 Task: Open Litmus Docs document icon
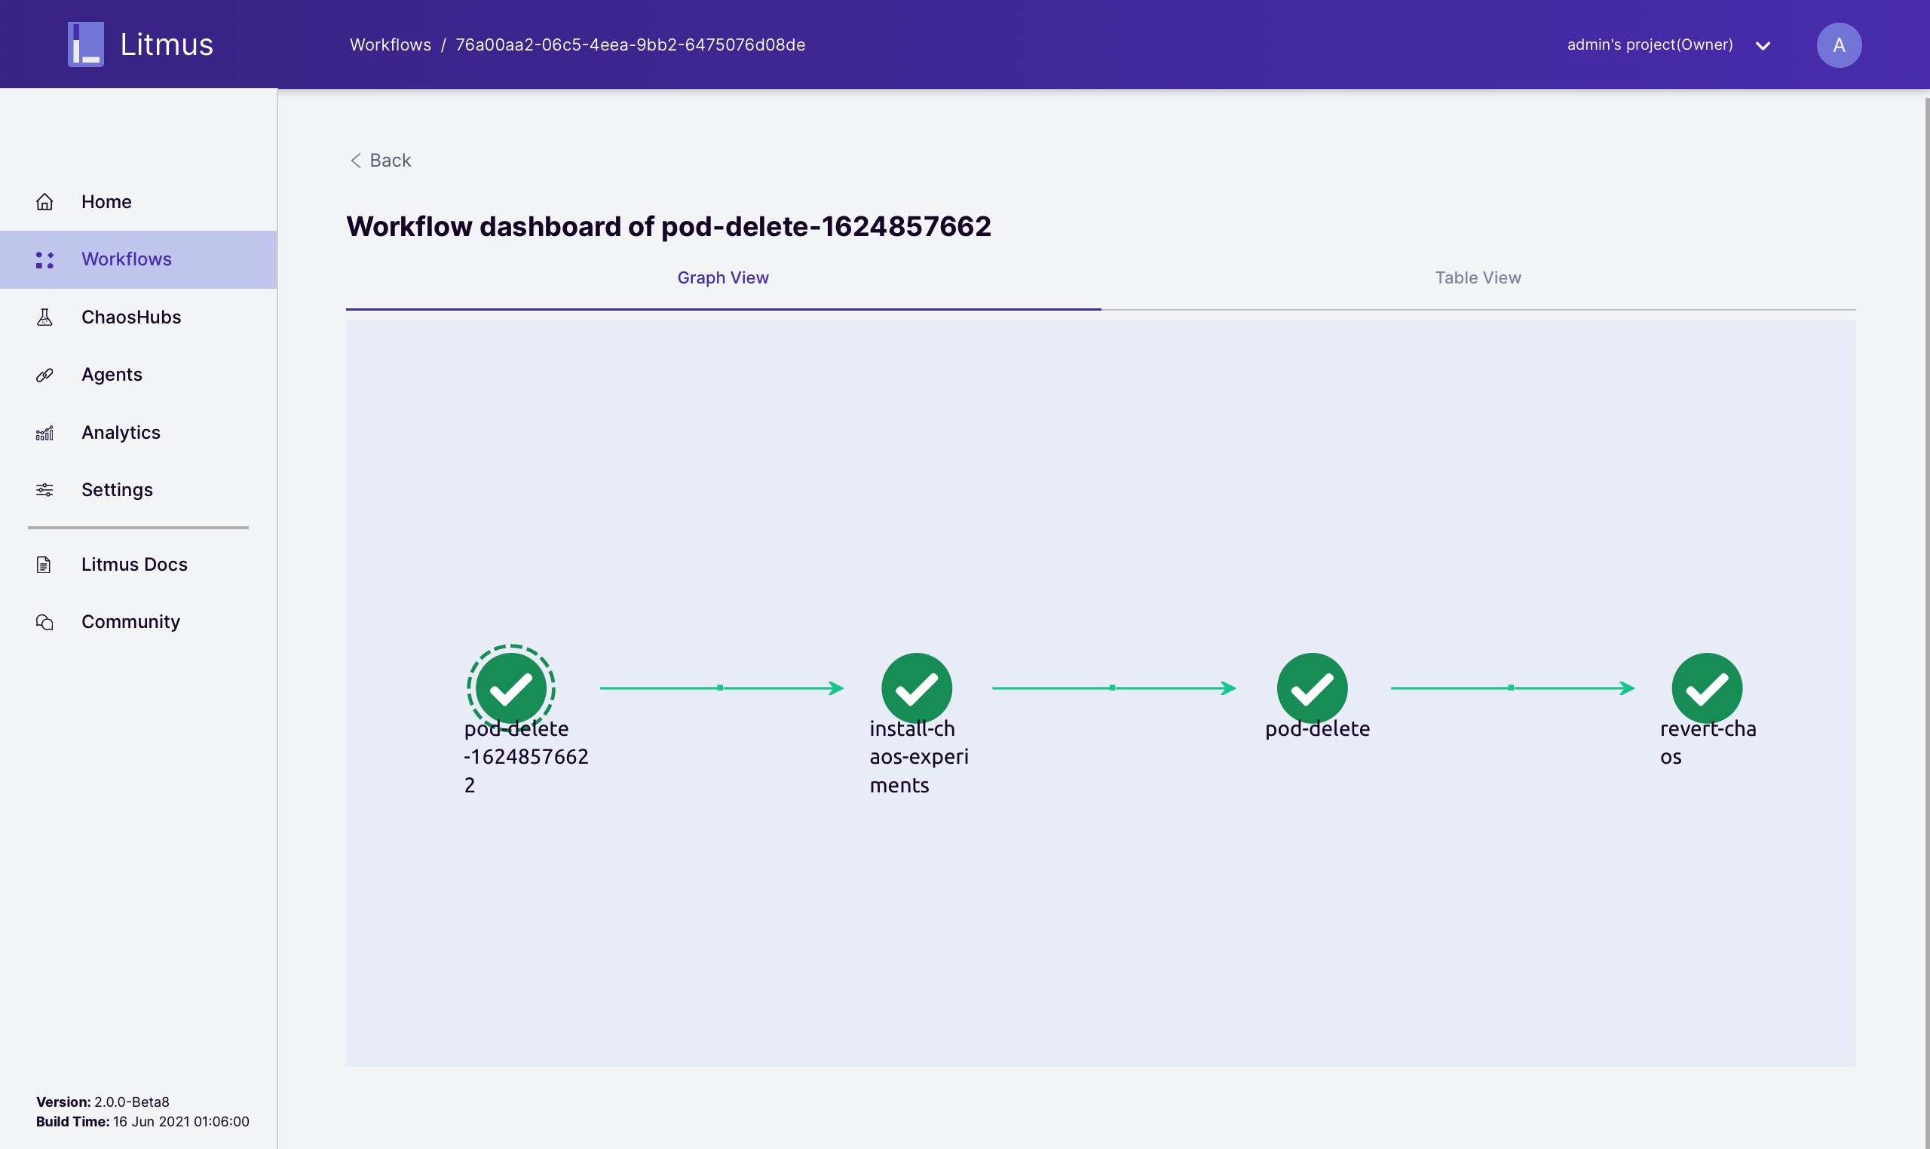[x=44, y=565]
